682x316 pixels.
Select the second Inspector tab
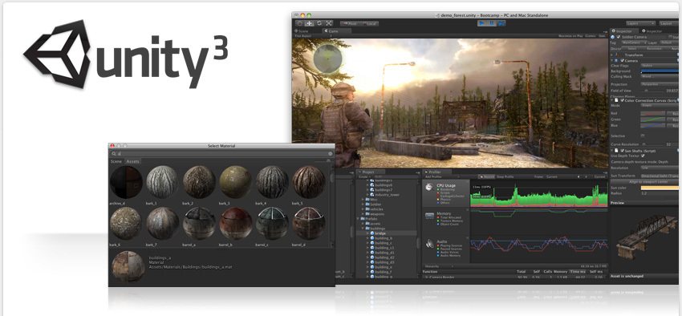pyautogui.click(x=652, y=31)
